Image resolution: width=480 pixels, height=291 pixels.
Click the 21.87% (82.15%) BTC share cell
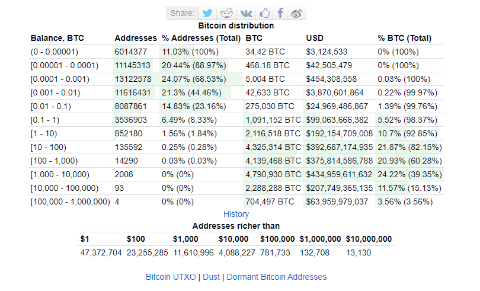[x=409, y=148]
